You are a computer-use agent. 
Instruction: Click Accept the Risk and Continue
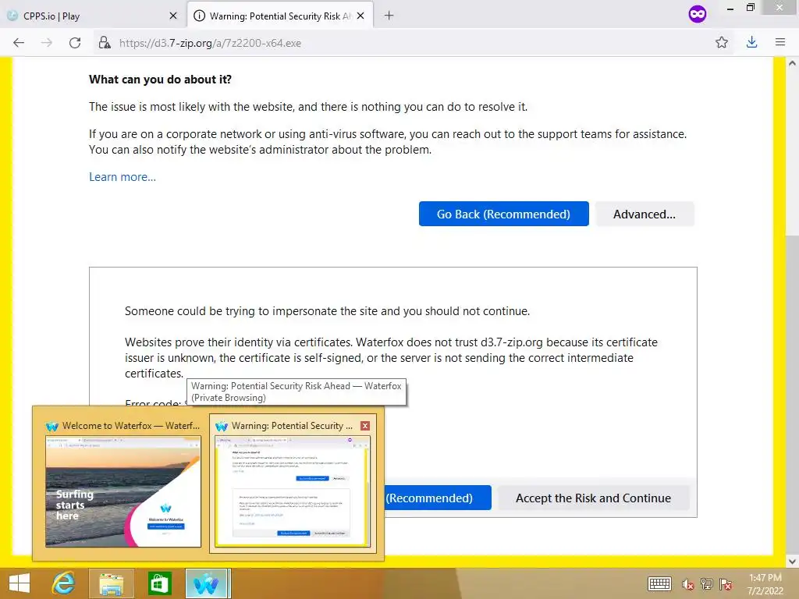[593, 498]
